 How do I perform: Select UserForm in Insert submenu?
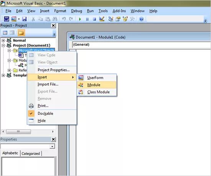tap(97, 78)
